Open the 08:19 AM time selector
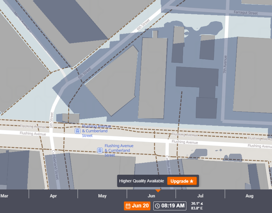 click(170, 206)
